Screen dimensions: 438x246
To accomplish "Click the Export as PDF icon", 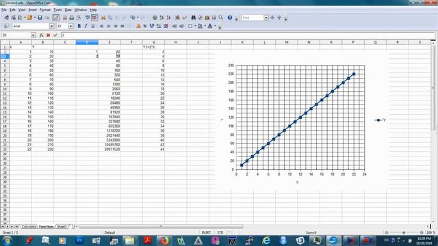I will pyautogui.click(x=65, y=18).
